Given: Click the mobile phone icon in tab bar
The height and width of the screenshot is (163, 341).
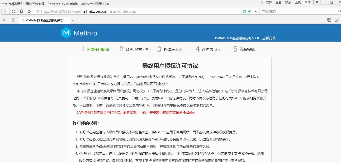Looking at the screenshot, I should click(14, 20).
